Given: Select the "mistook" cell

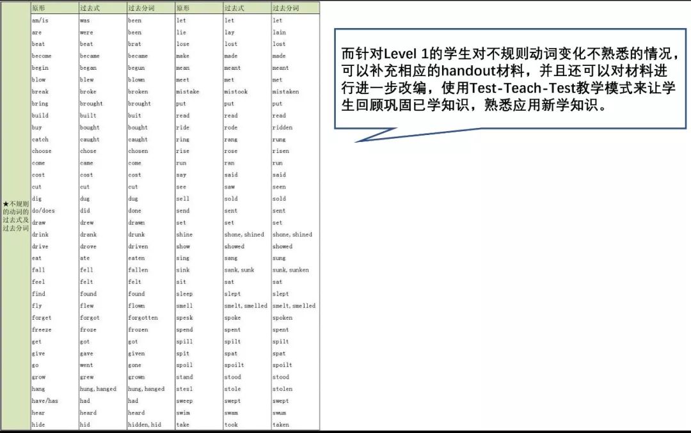Looking at the screenshot, I should coord(235,91).
